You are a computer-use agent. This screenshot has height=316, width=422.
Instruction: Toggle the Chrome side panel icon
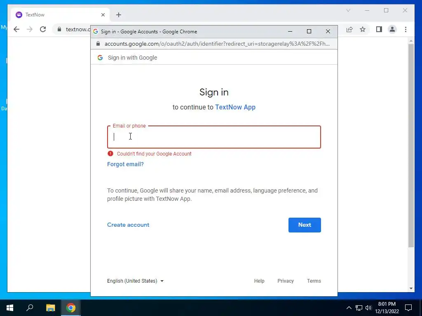coord(379,29)
